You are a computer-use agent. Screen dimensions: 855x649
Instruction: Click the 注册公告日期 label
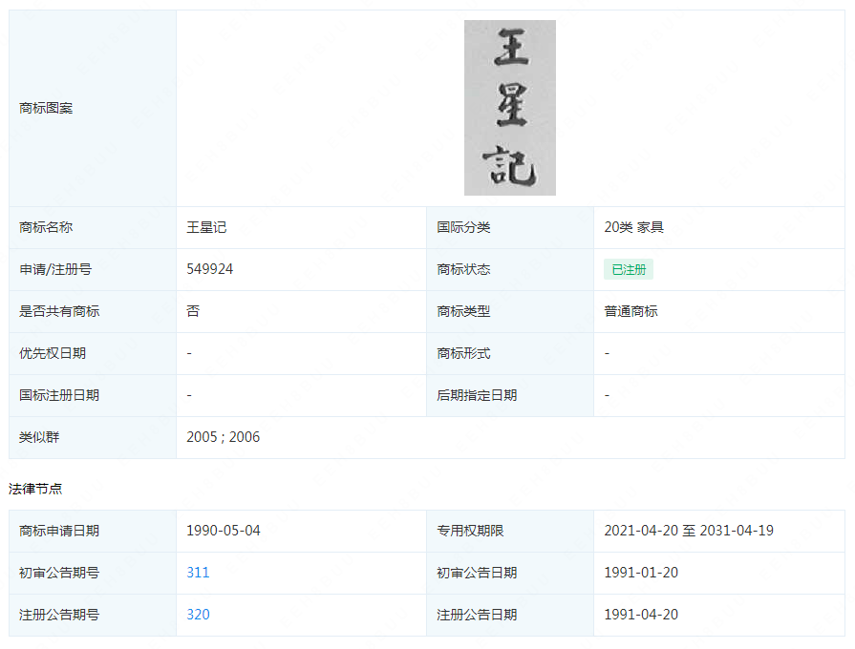tap(477, 615)
